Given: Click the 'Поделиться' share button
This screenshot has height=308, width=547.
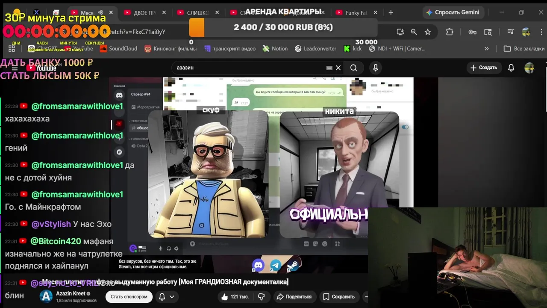Looking at the screenshot, I should pyautogui.click(x=294, y=296).
